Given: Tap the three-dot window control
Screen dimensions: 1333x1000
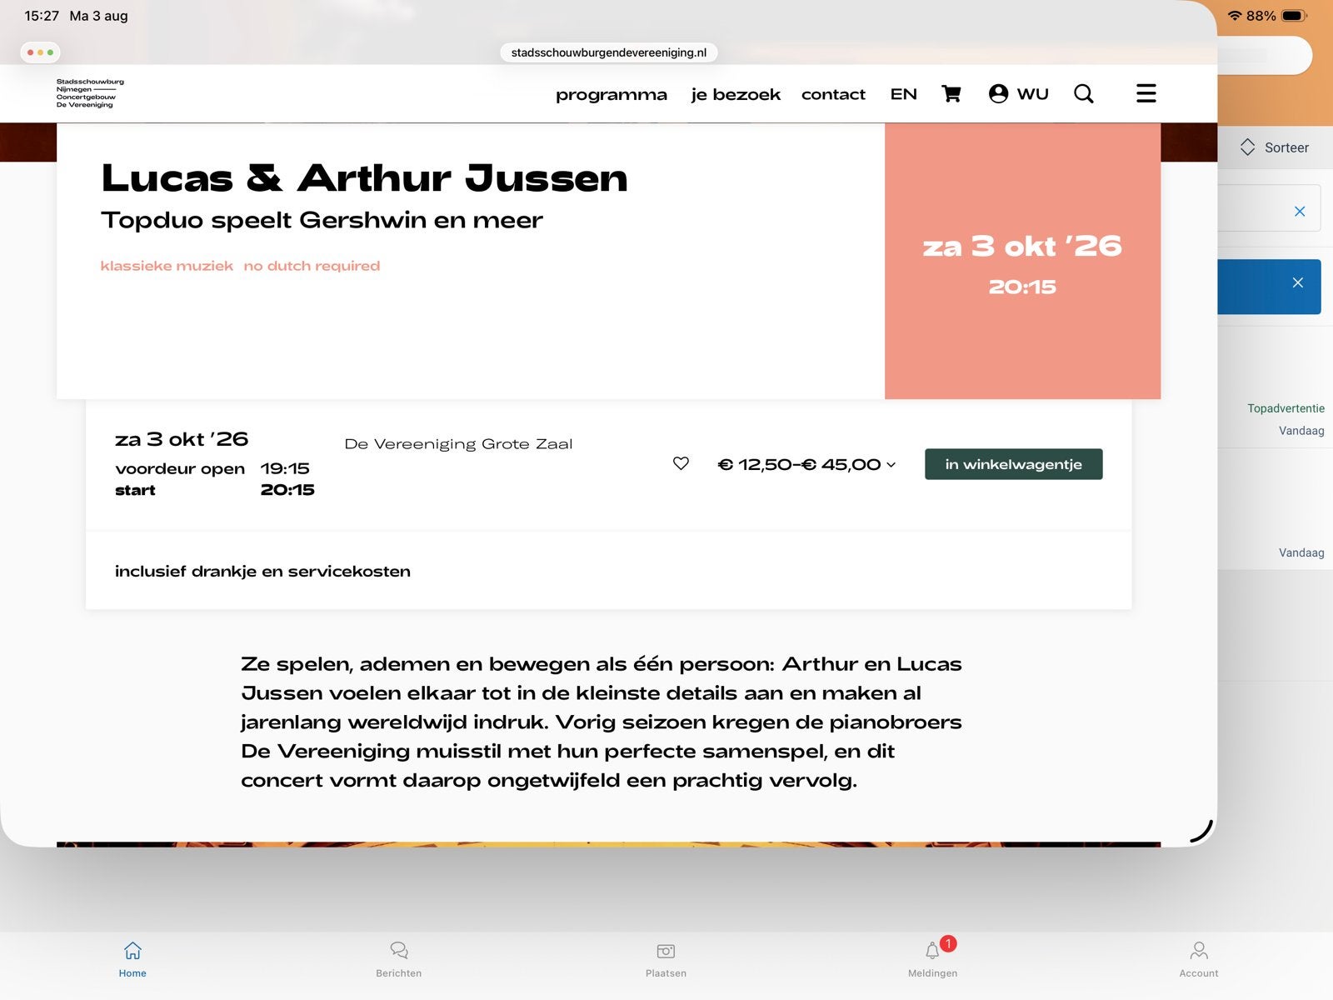Looking at the screenshot, I should pyautogui.click(x=40, y=52).
